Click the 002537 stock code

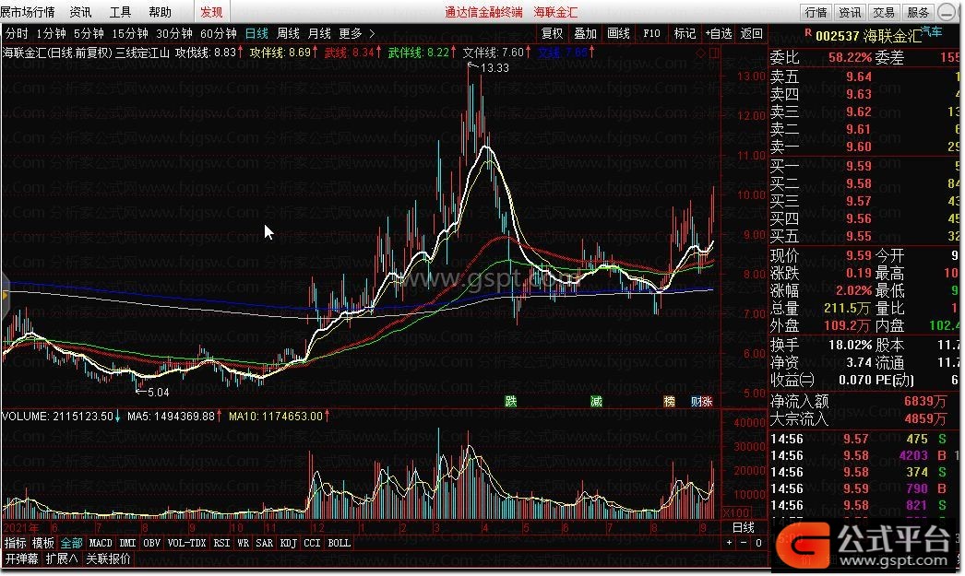(837, 36)
